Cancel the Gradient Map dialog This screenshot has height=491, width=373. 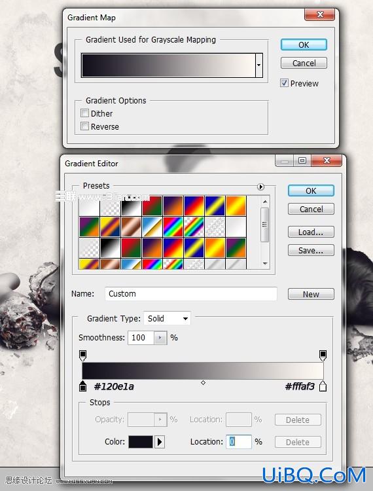(x=304, y=63)
